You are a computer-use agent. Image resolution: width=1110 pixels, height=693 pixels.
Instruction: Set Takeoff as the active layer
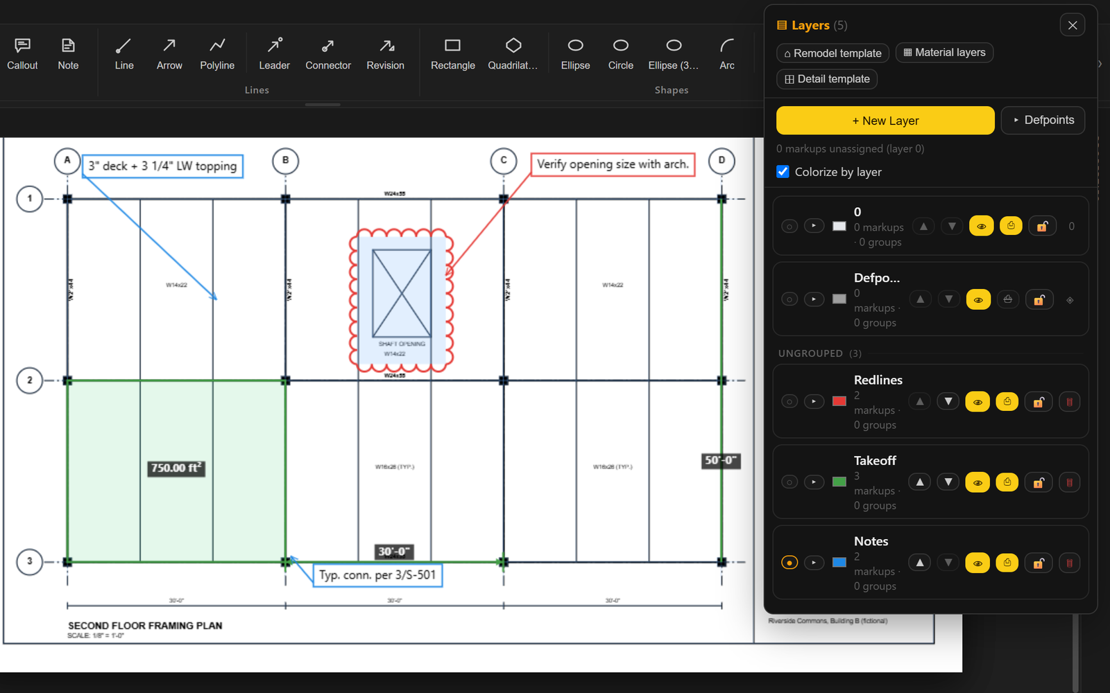coord(789,482)
